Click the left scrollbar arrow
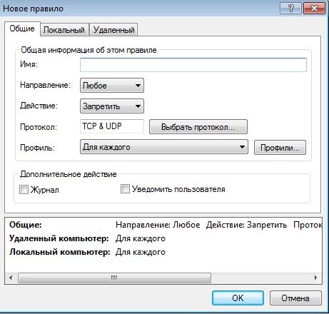The height and width of the screenshot is (314, 329). click(x=11, y=278)
